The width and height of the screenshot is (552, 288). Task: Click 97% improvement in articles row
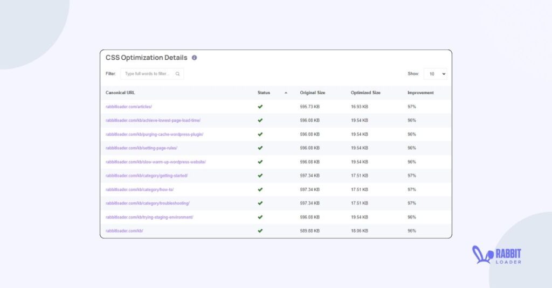coord(412,107)
